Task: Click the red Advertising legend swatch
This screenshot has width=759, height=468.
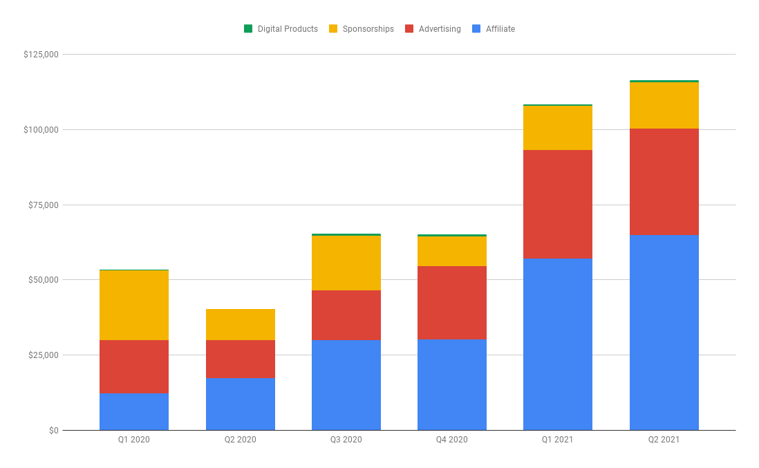Action: [409, 28]
